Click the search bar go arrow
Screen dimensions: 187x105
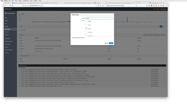click(x=136, y=6)
